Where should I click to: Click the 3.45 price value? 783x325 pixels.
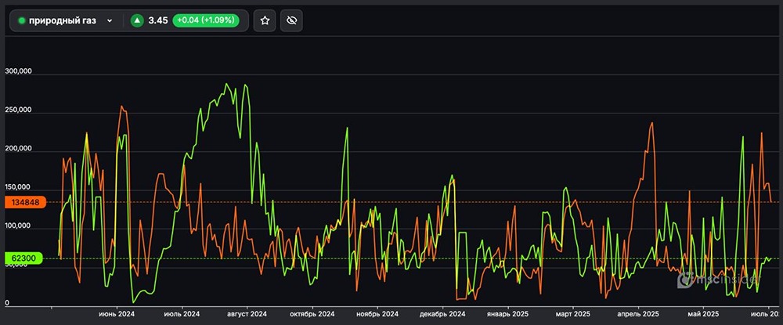pyautogui.click(x=158, y=21)
